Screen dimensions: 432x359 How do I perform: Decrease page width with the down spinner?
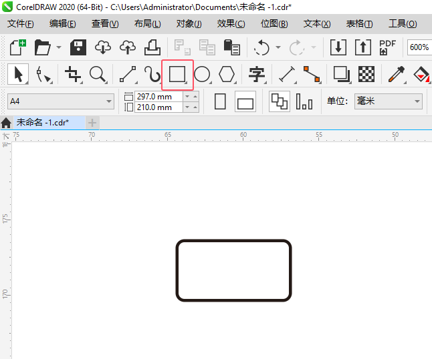pos(187,97)
